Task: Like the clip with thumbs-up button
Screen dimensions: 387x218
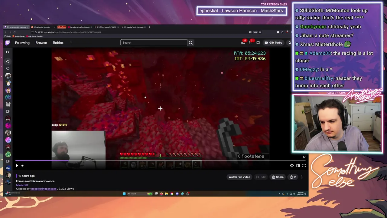Action: (x=293, y=177)
